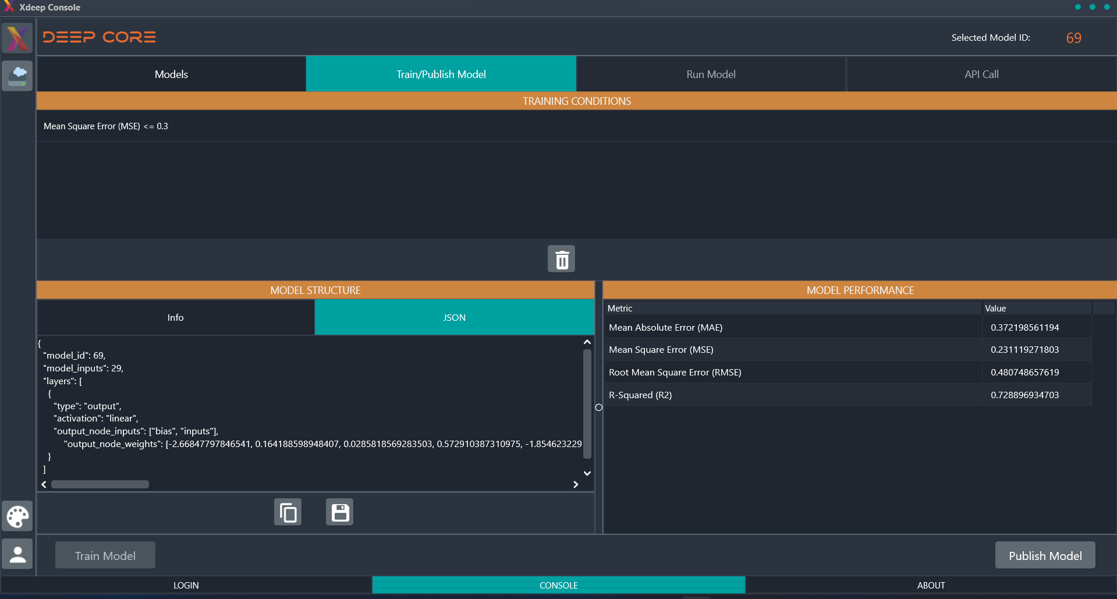Click the middle window control dot
1117x599 pixels.
coord(1093,7)
